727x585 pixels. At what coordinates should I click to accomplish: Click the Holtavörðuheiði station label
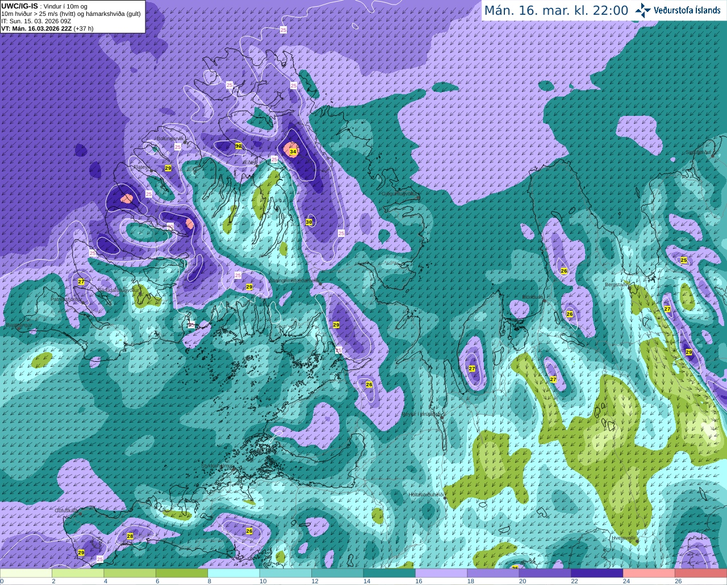pyautogui.click(x=426, y=495)
